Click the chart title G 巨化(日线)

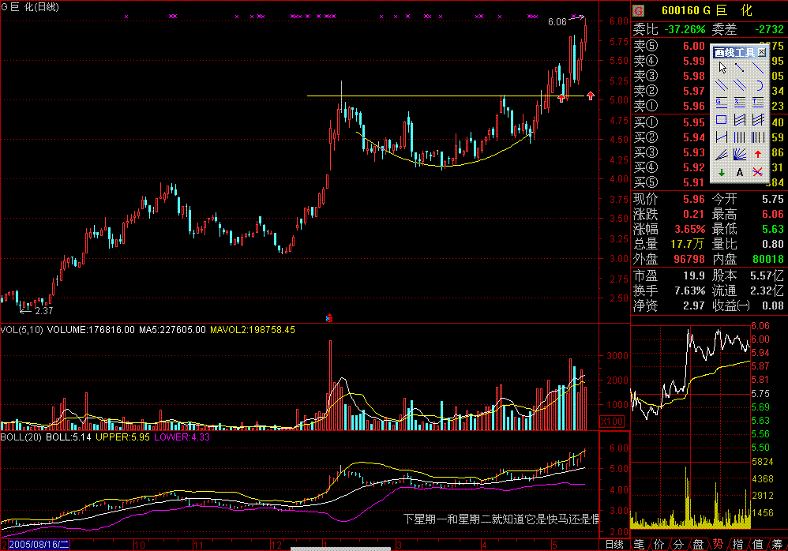(30, 7)
